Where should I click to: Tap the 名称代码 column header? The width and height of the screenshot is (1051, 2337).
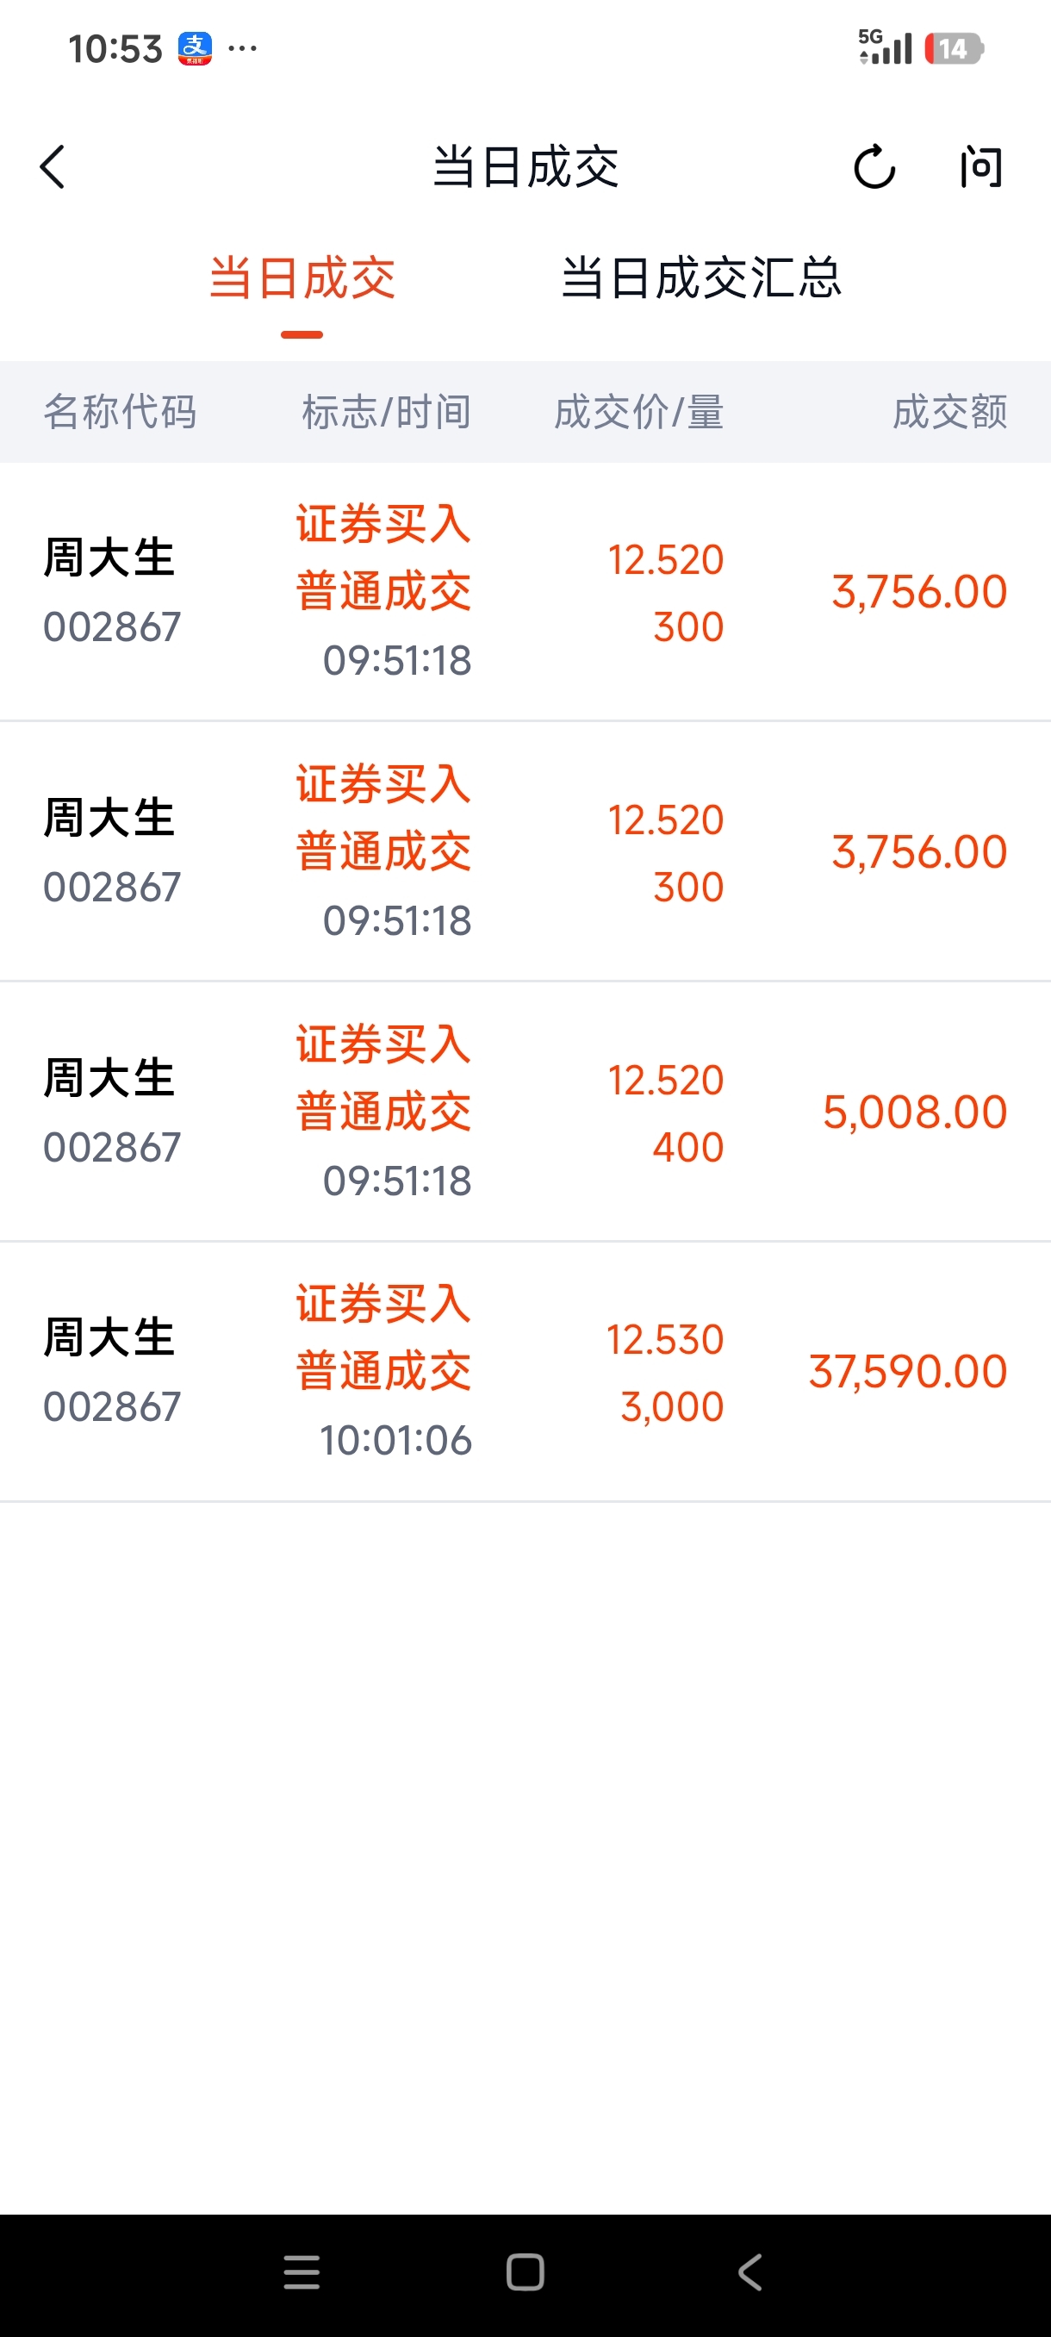[x=120, y=412]
